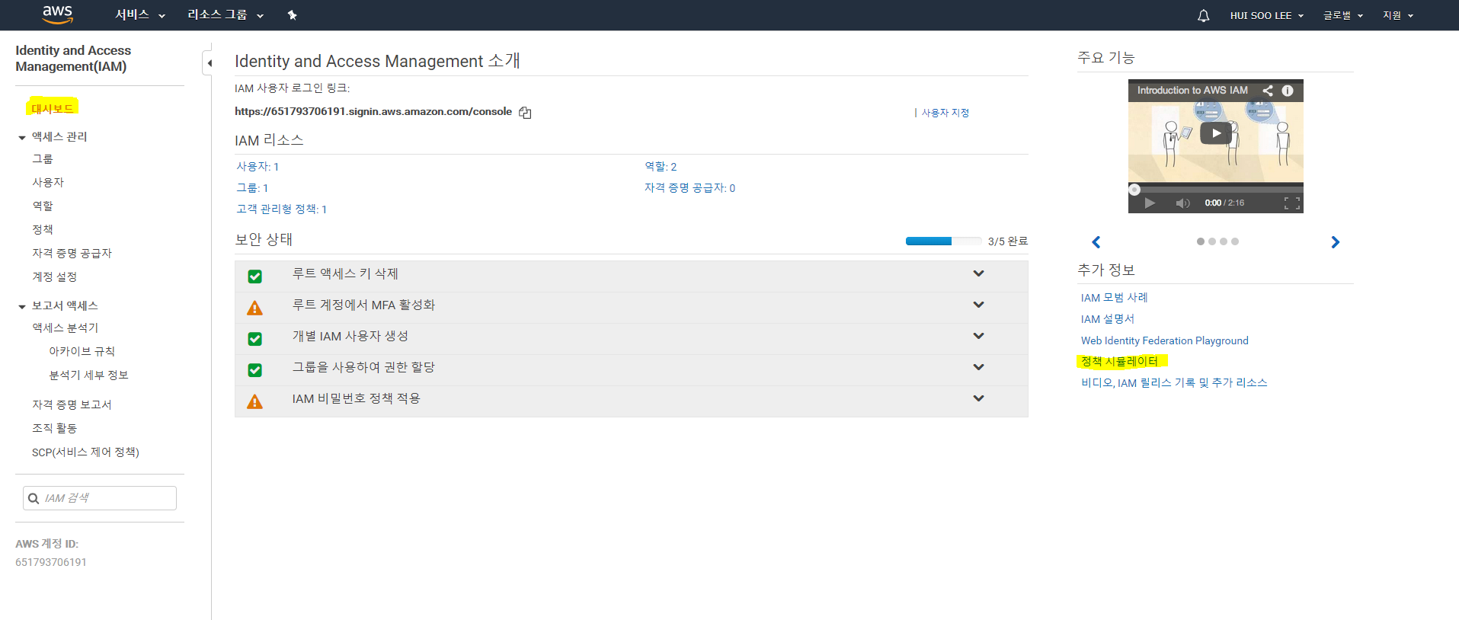The image size is (1459, 620).
Task: Click warning icon for IAM password policy row
Action: coord(255,401)
